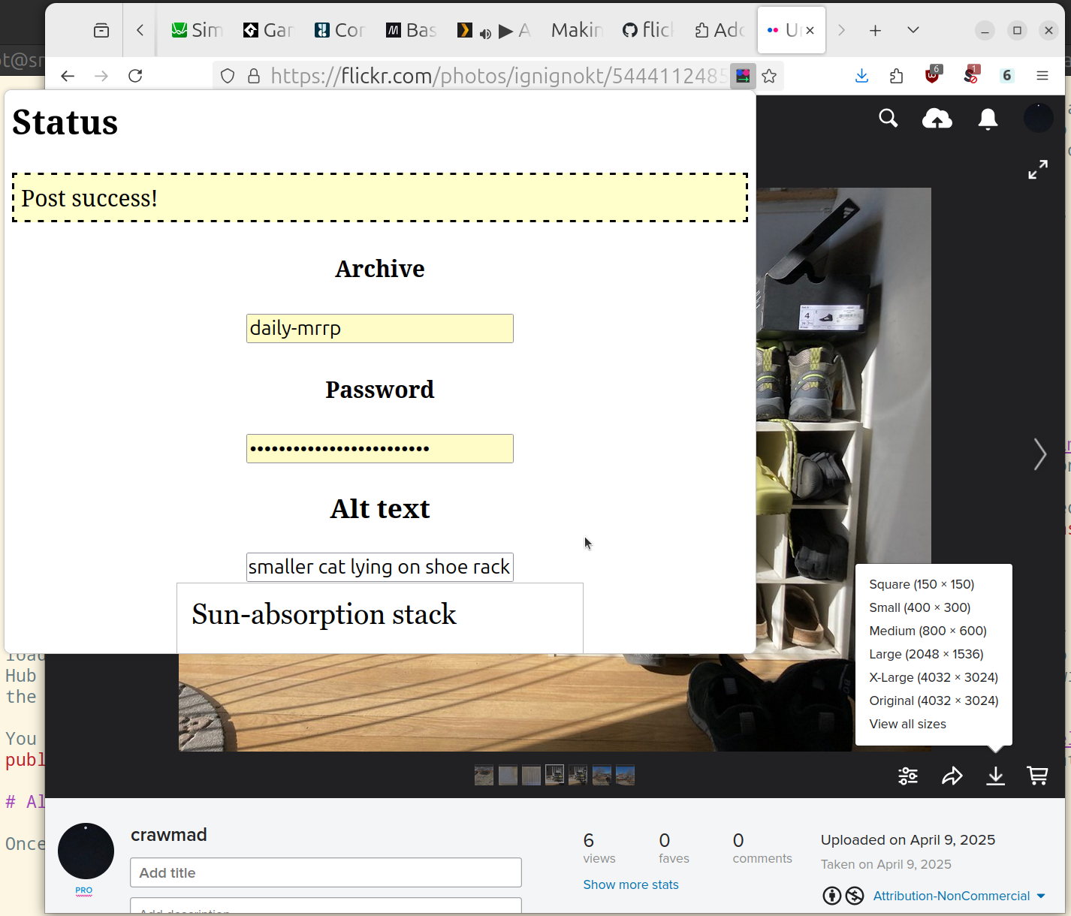Open Flickr search with the magnifier icon

(888, 118)
